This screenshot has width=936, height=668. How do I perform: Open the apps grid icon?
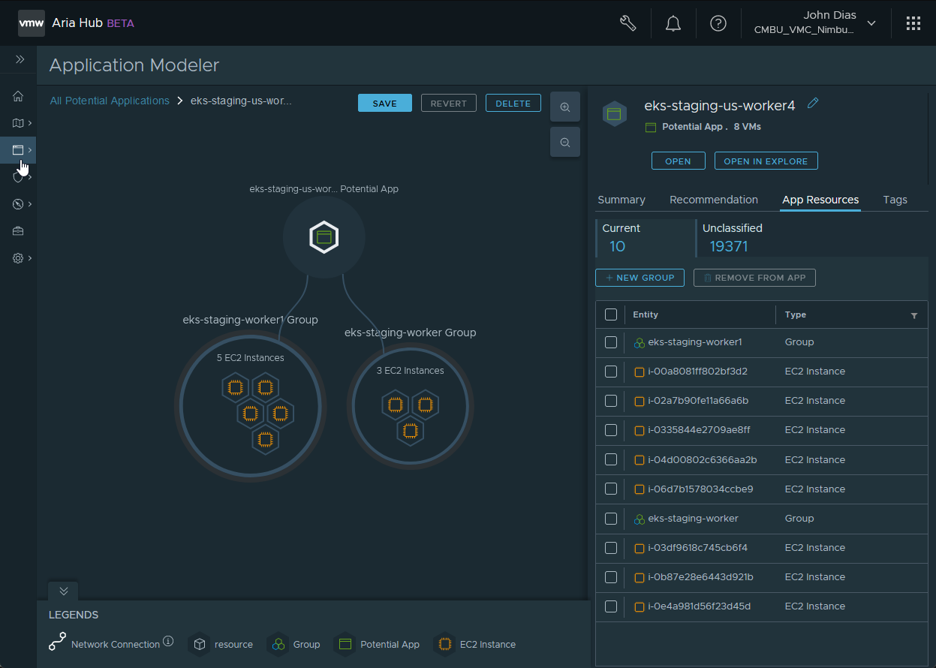point(913,23)
